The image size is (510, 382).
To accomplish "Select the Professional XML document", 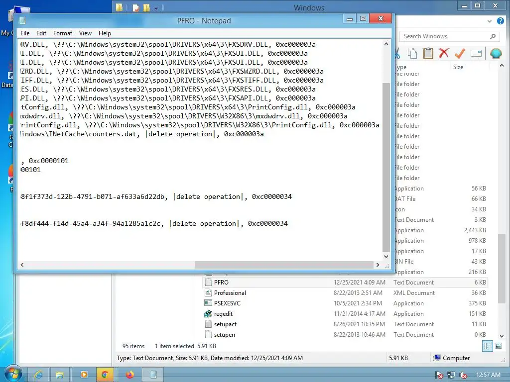I will pyautogui.click(x=345, y=292).
